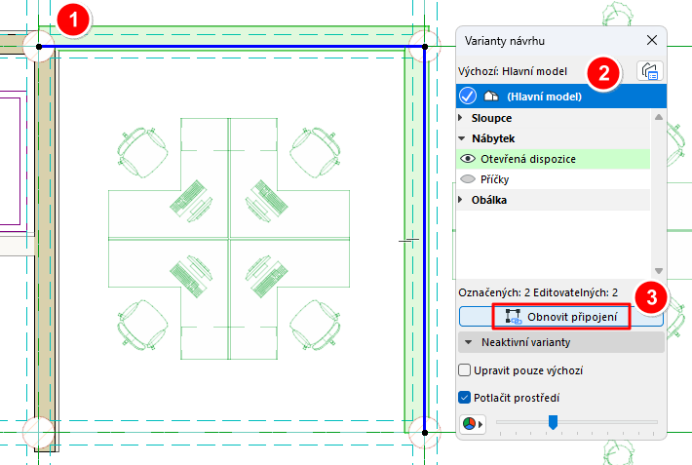Click the selected blue right wall line
The height and width of the screenshot is (465, 692).
[x=425, y=240]
